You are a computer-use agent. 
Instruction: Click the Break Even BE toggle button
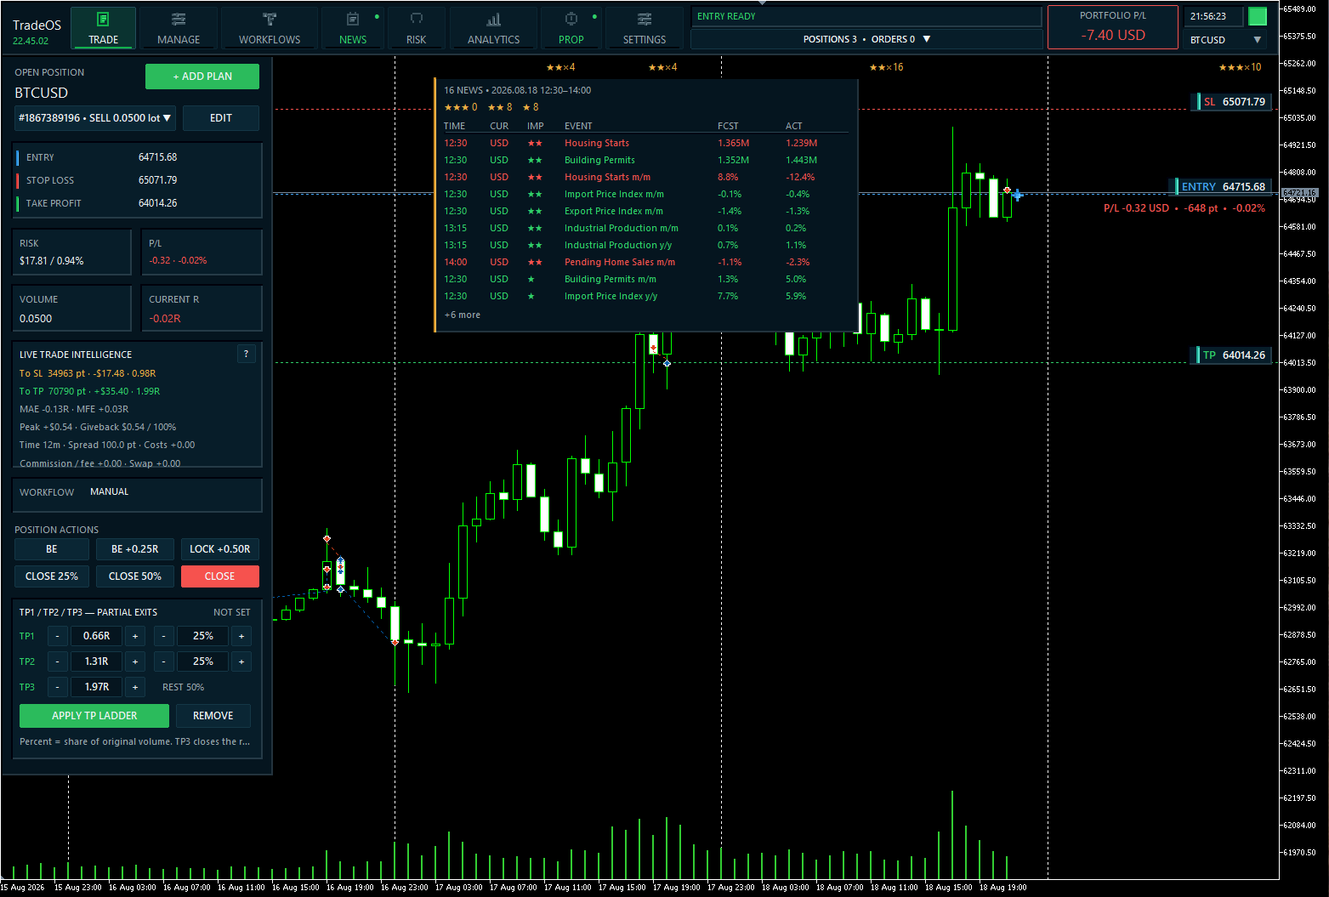click(52, 549)
